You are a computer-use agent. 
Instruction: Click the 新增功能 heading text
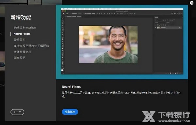point(21,17)
